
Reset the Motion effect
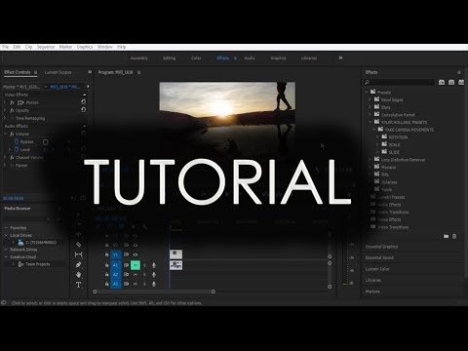(x=83, y=101)
